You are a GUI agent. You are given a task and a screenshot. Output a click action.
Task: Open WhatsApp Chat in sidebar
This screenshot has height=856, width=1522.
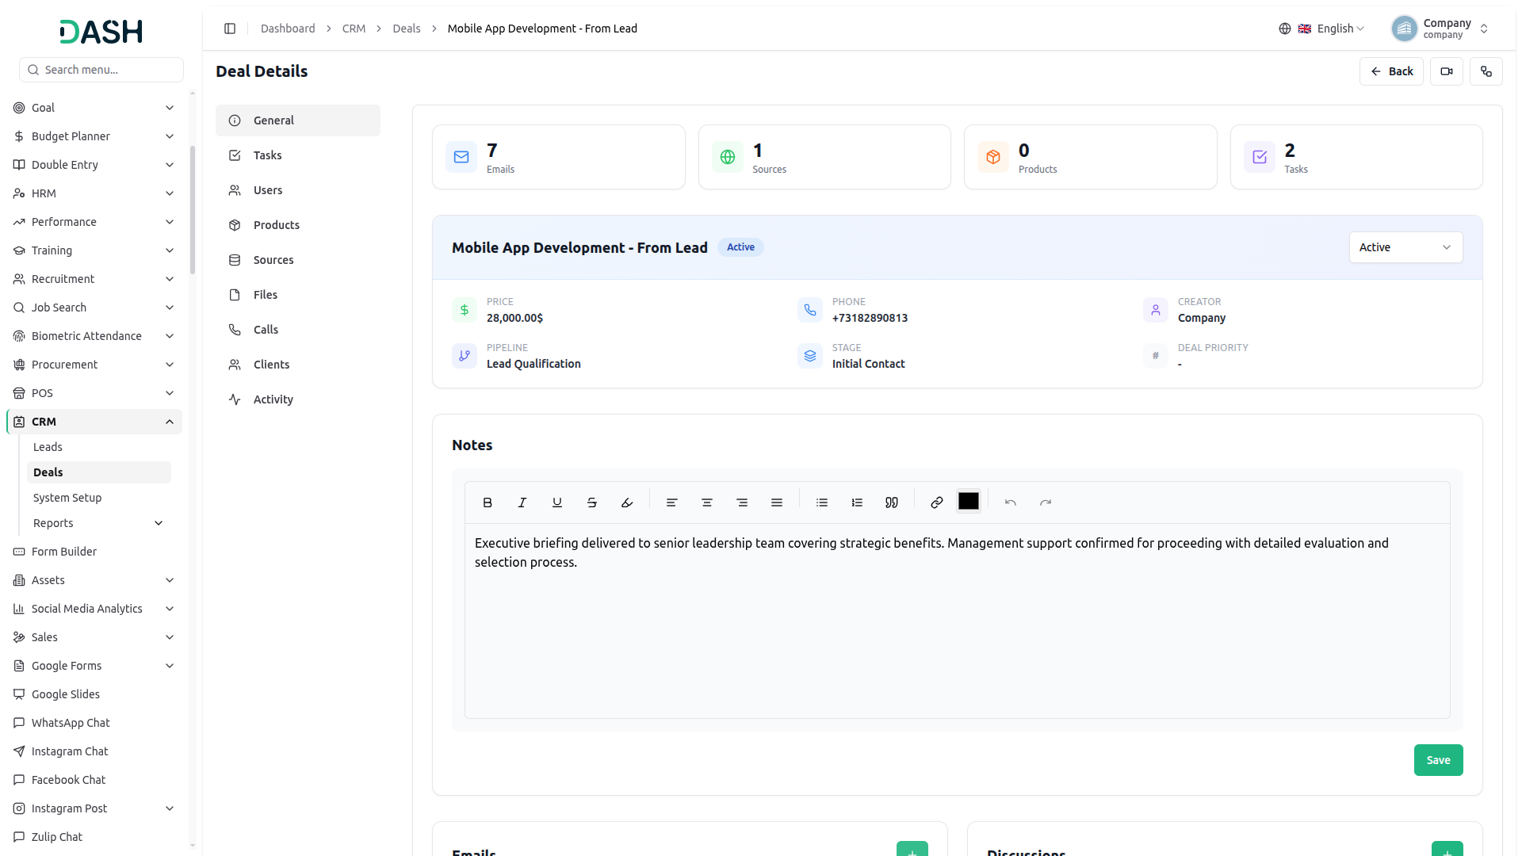click(x=94, y=723)
